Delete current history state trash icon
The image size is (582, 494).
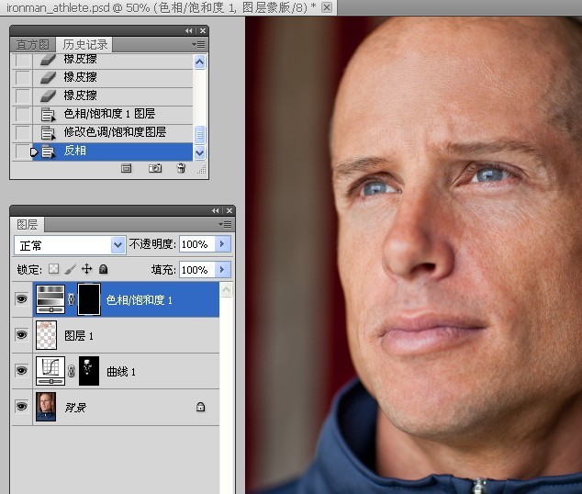(181, 169)
